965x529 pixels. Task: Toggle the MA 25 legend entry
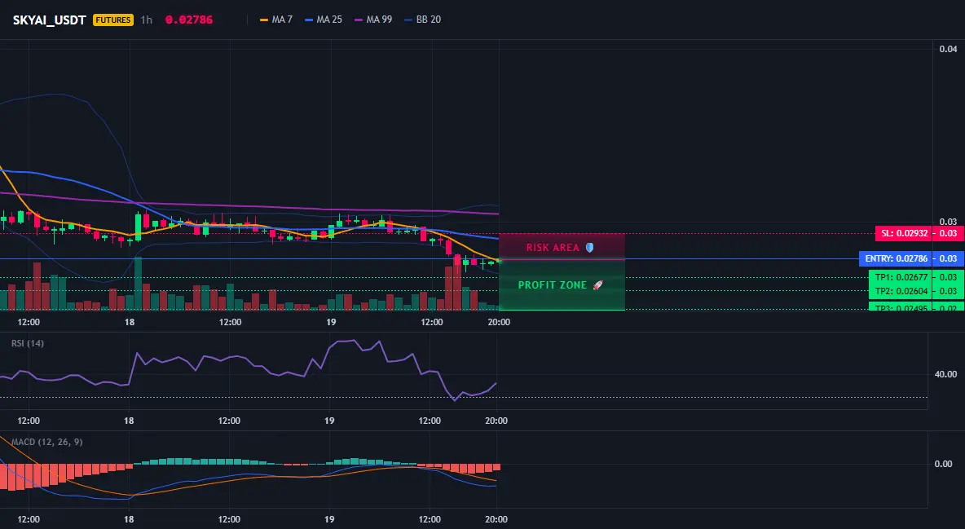coord(324,20)
